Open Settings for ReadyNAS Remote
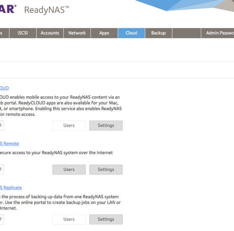Screen dimensions: 234x231 point(106,170)
